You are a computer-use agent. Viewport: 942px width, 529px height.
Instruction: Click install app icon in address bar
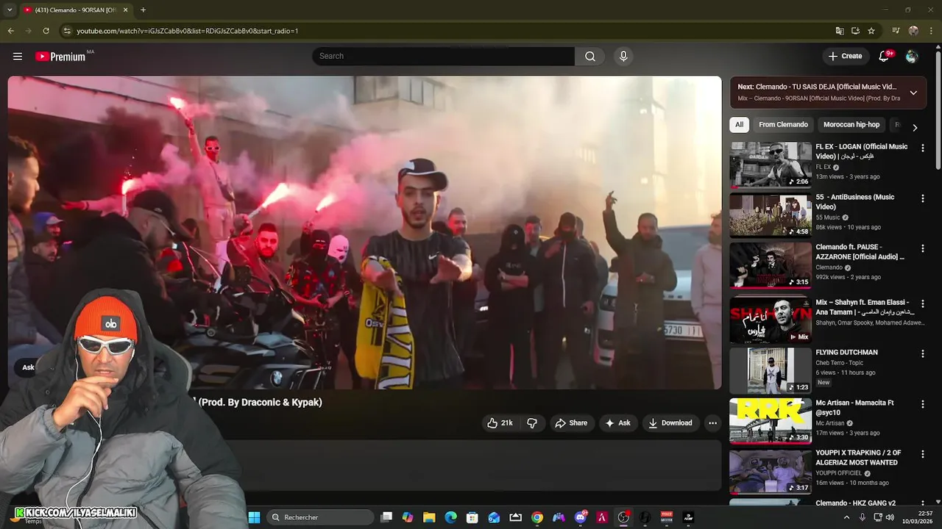pyautogui.click(x=855, y=31)
